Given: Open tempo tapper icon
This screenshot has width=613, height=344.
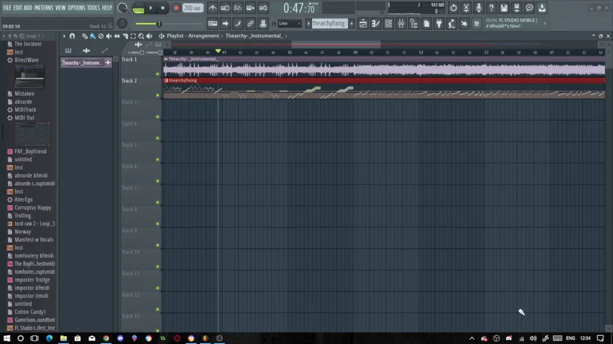Looking at the screenshot, I should [452, 24].
